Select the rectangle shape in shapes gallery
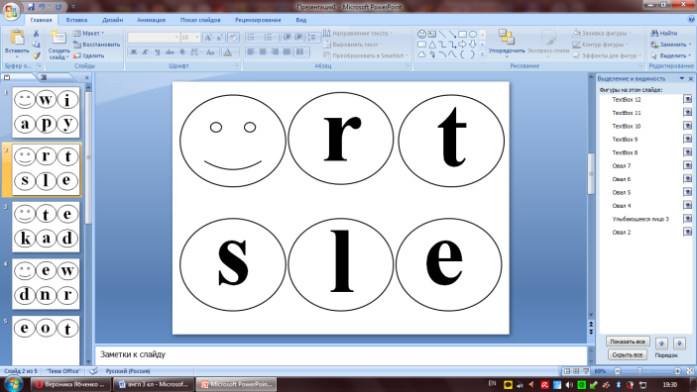 tap(462, 34)
